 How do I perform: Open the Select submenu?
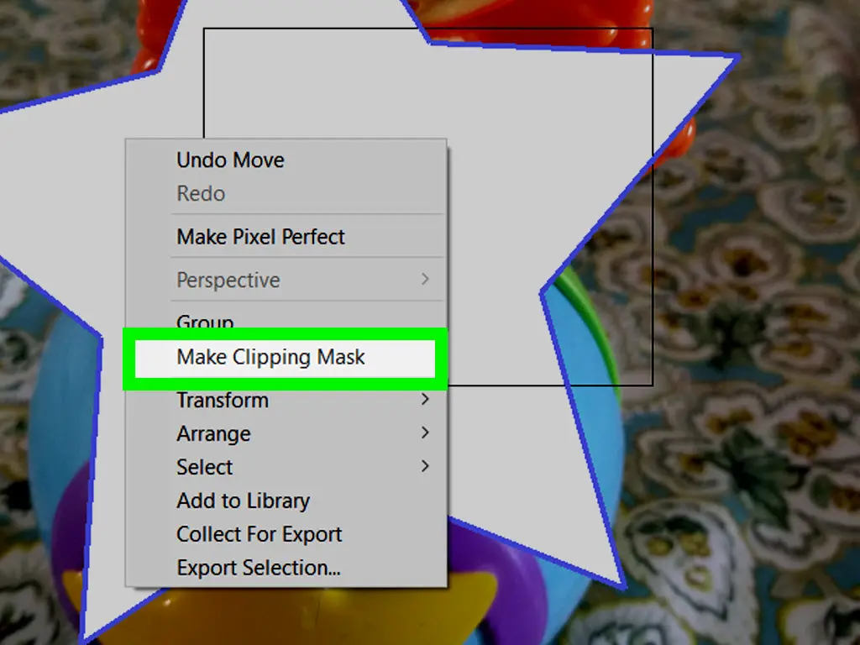[x=203, y=467]
